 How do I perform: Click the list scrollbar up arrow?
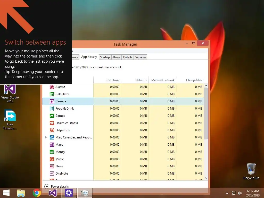click(206, 86)
